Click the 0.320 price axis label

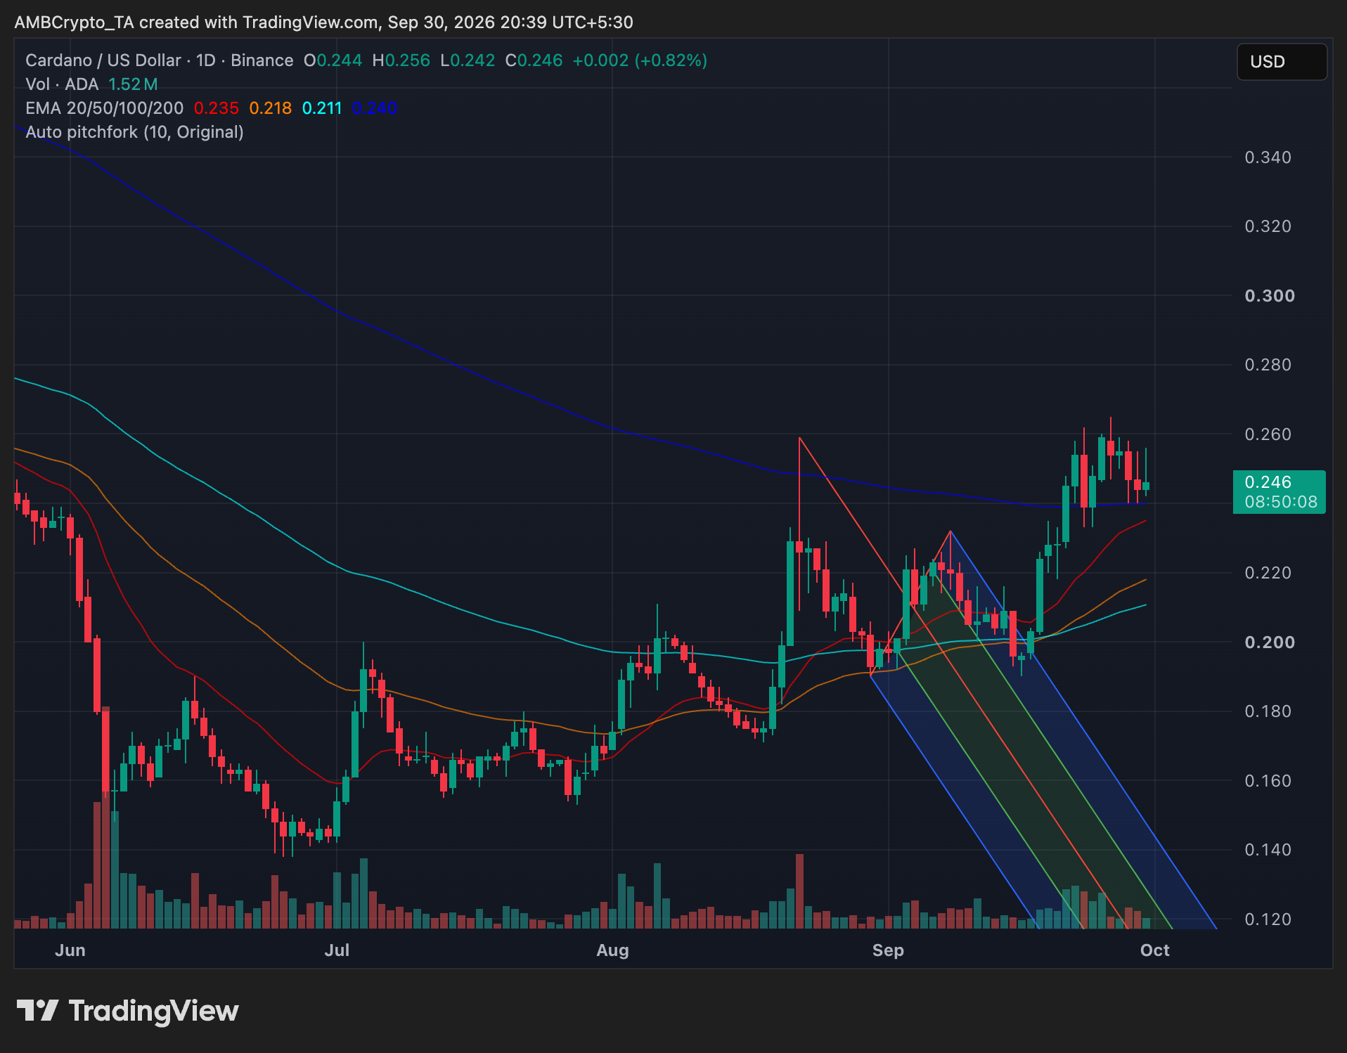click(x=1268, y=226)
